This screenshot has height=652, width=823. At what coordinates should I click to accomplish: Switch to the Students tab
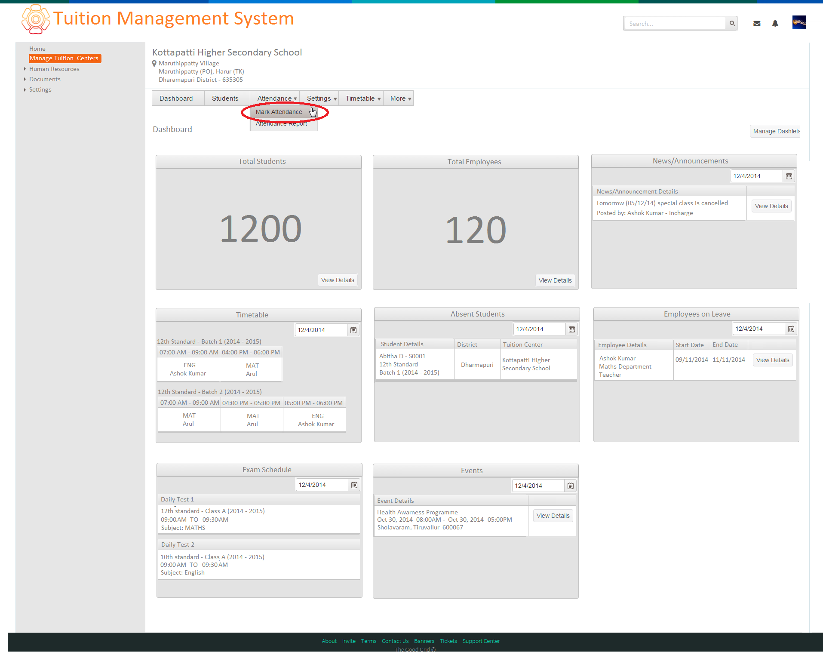(225, 98)
